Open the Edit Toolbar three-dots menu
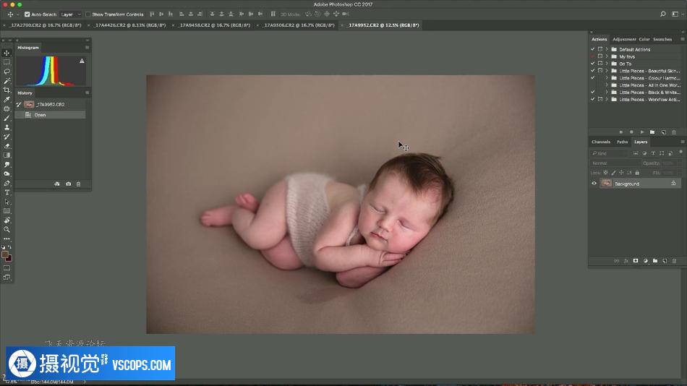This screenshot has height=386, width=687. point(7,239)
